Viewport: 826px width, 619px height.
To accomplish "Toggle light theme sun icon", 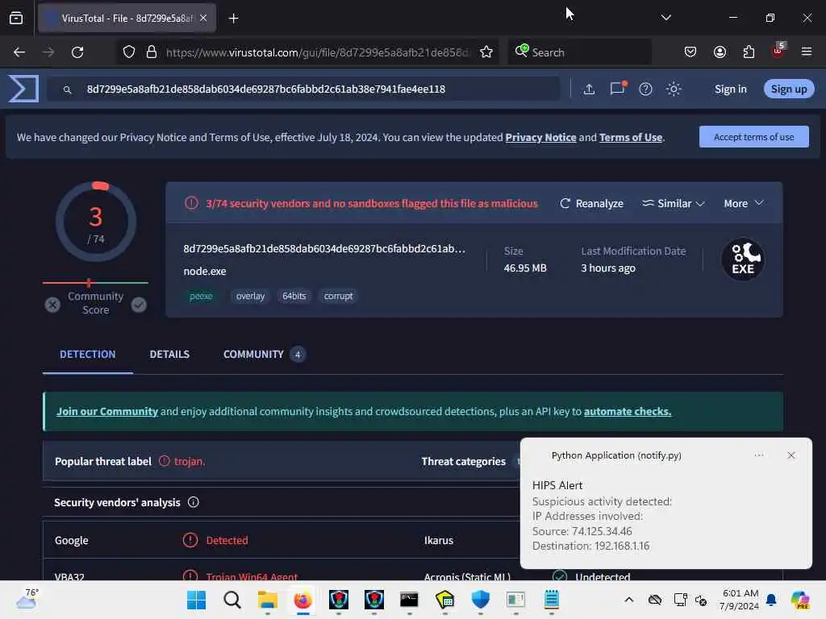I will [x=674, y=89].
